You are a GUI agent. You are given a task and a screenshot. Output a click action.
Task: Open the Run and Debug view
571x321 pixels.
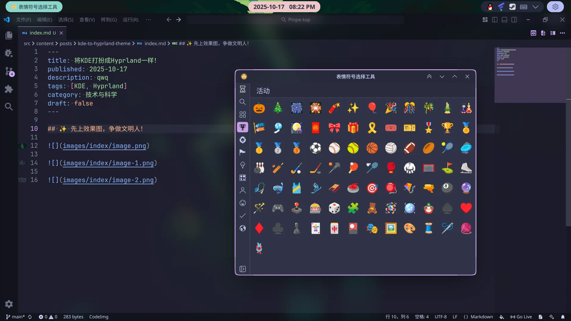(9, 53)
